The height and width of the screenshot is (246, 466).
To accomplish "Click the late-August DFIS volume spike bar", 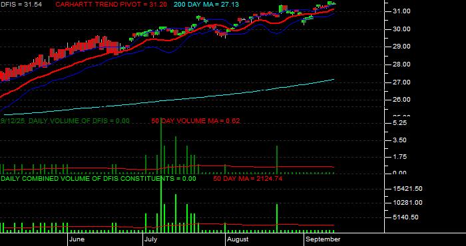I will tap(277, 160).
